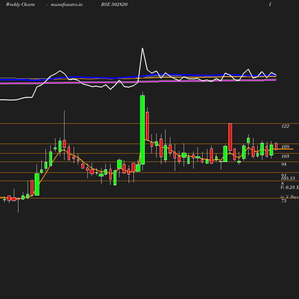Click the "122" price level label
The height and width of the screenshot is (299, 299).
(285, 126)
